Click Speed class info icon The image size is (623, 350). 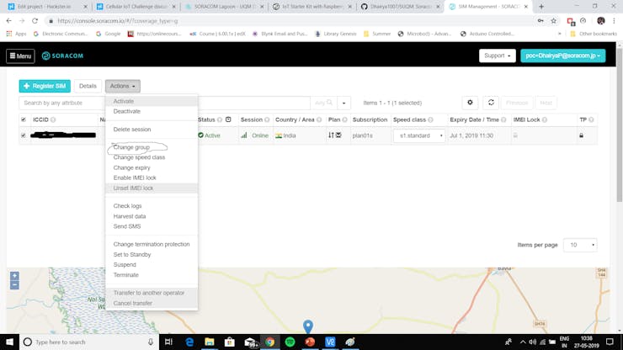pos(431,120)
